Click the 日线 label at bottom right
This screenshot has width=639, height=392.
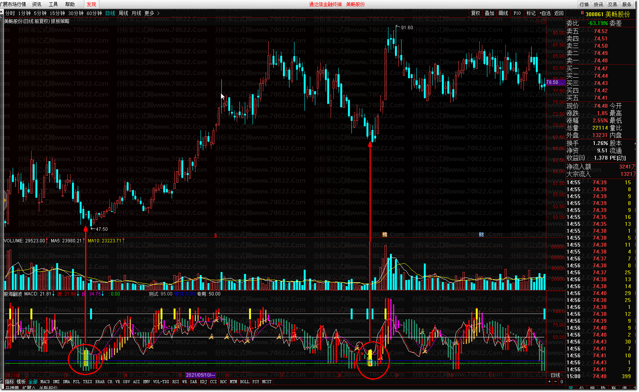(x=555, y=375)
